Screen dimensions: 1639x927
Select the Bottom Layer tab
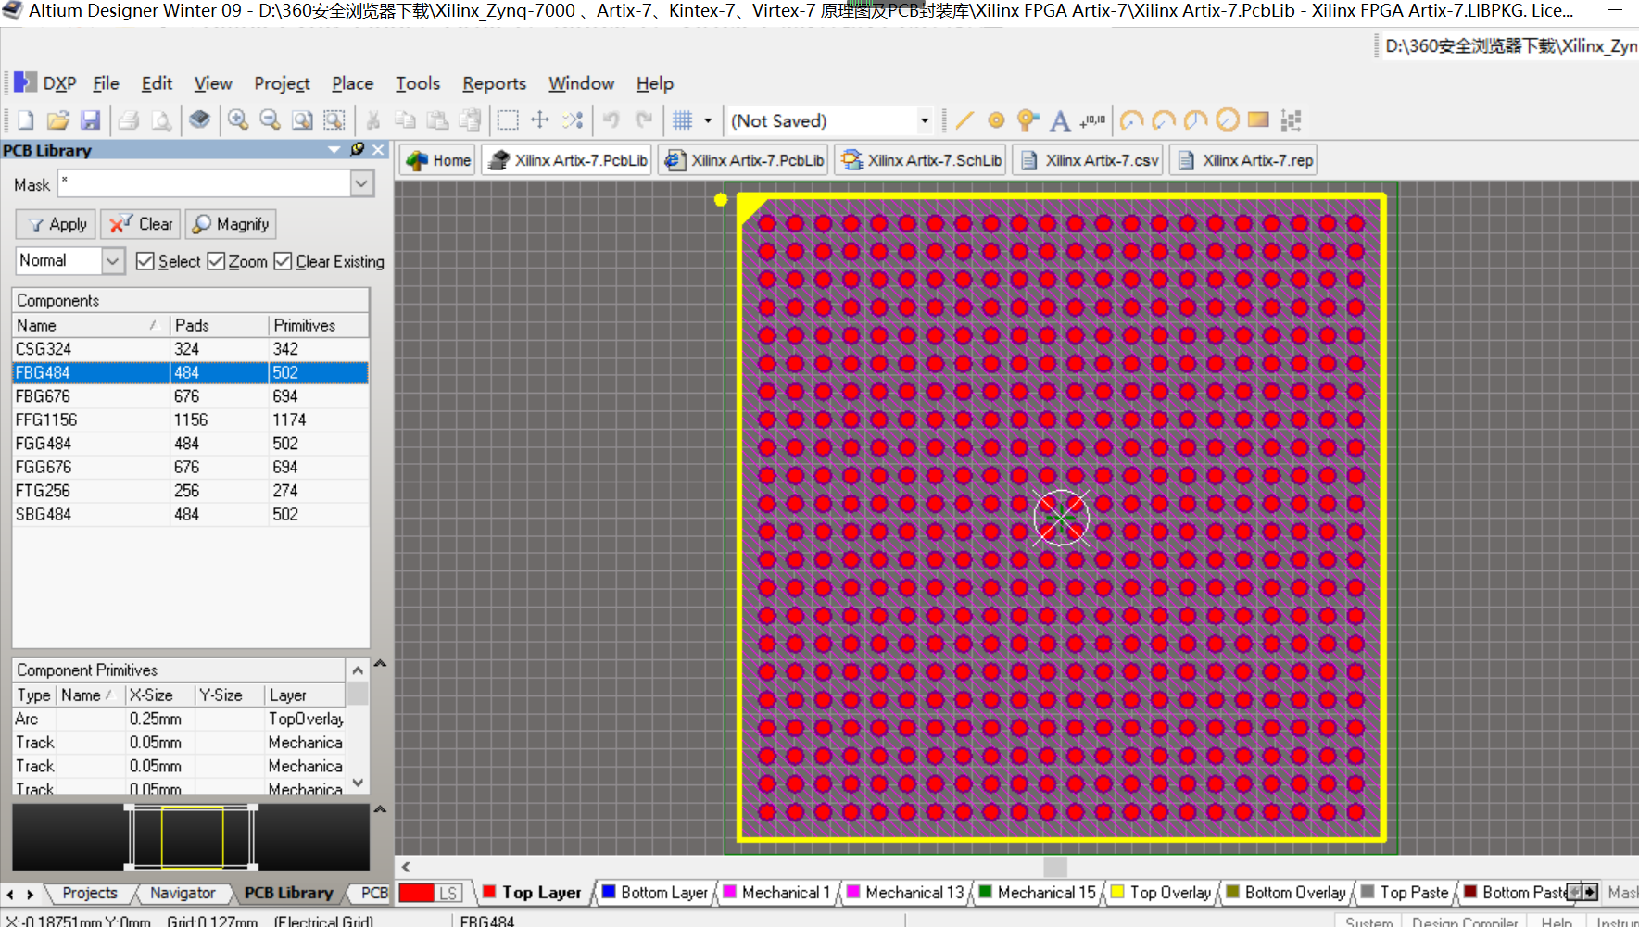[655, 893]
